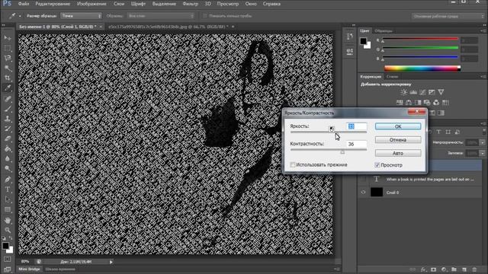
Task: Select the 'Слой 0' black layer thumbnail
Action: [376, 193]
